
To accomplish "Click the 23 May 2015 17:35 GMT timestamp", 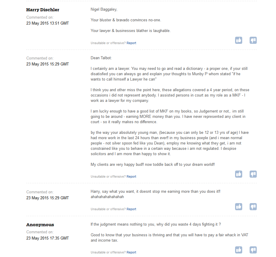I will coord(47,238).
